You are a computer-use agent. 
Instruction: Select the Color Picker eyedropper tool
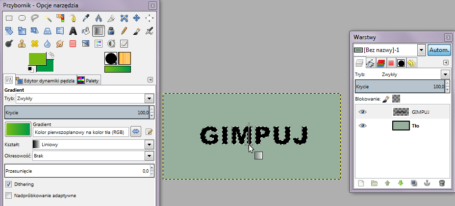tap(85, 18)
